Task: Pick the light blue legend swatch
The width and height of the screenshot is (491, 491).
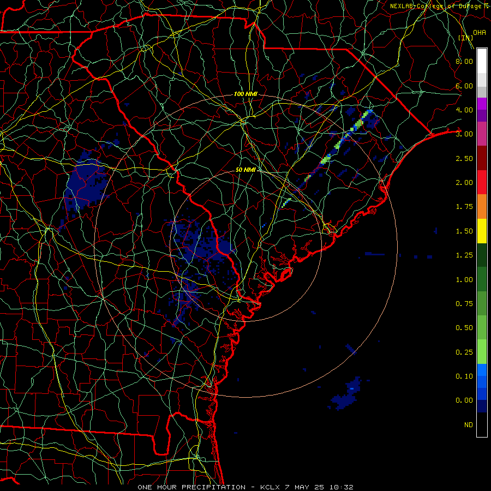Action: tap(482, 369)
